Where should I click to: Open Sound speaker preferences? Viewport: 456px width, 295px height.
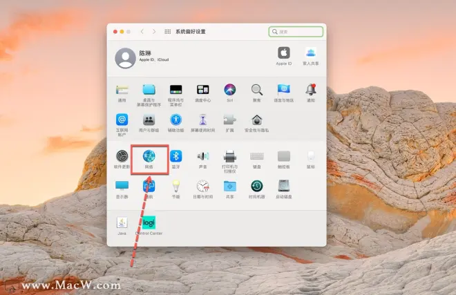pos(202,156)
